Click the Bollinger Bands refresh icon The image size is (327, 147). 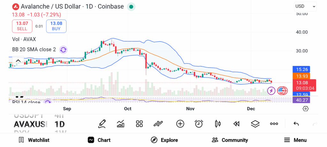coord(63,50)
